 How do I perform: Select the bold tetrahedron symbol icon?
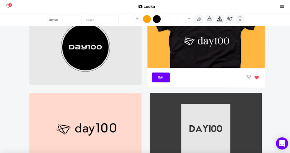coord(220,19)
